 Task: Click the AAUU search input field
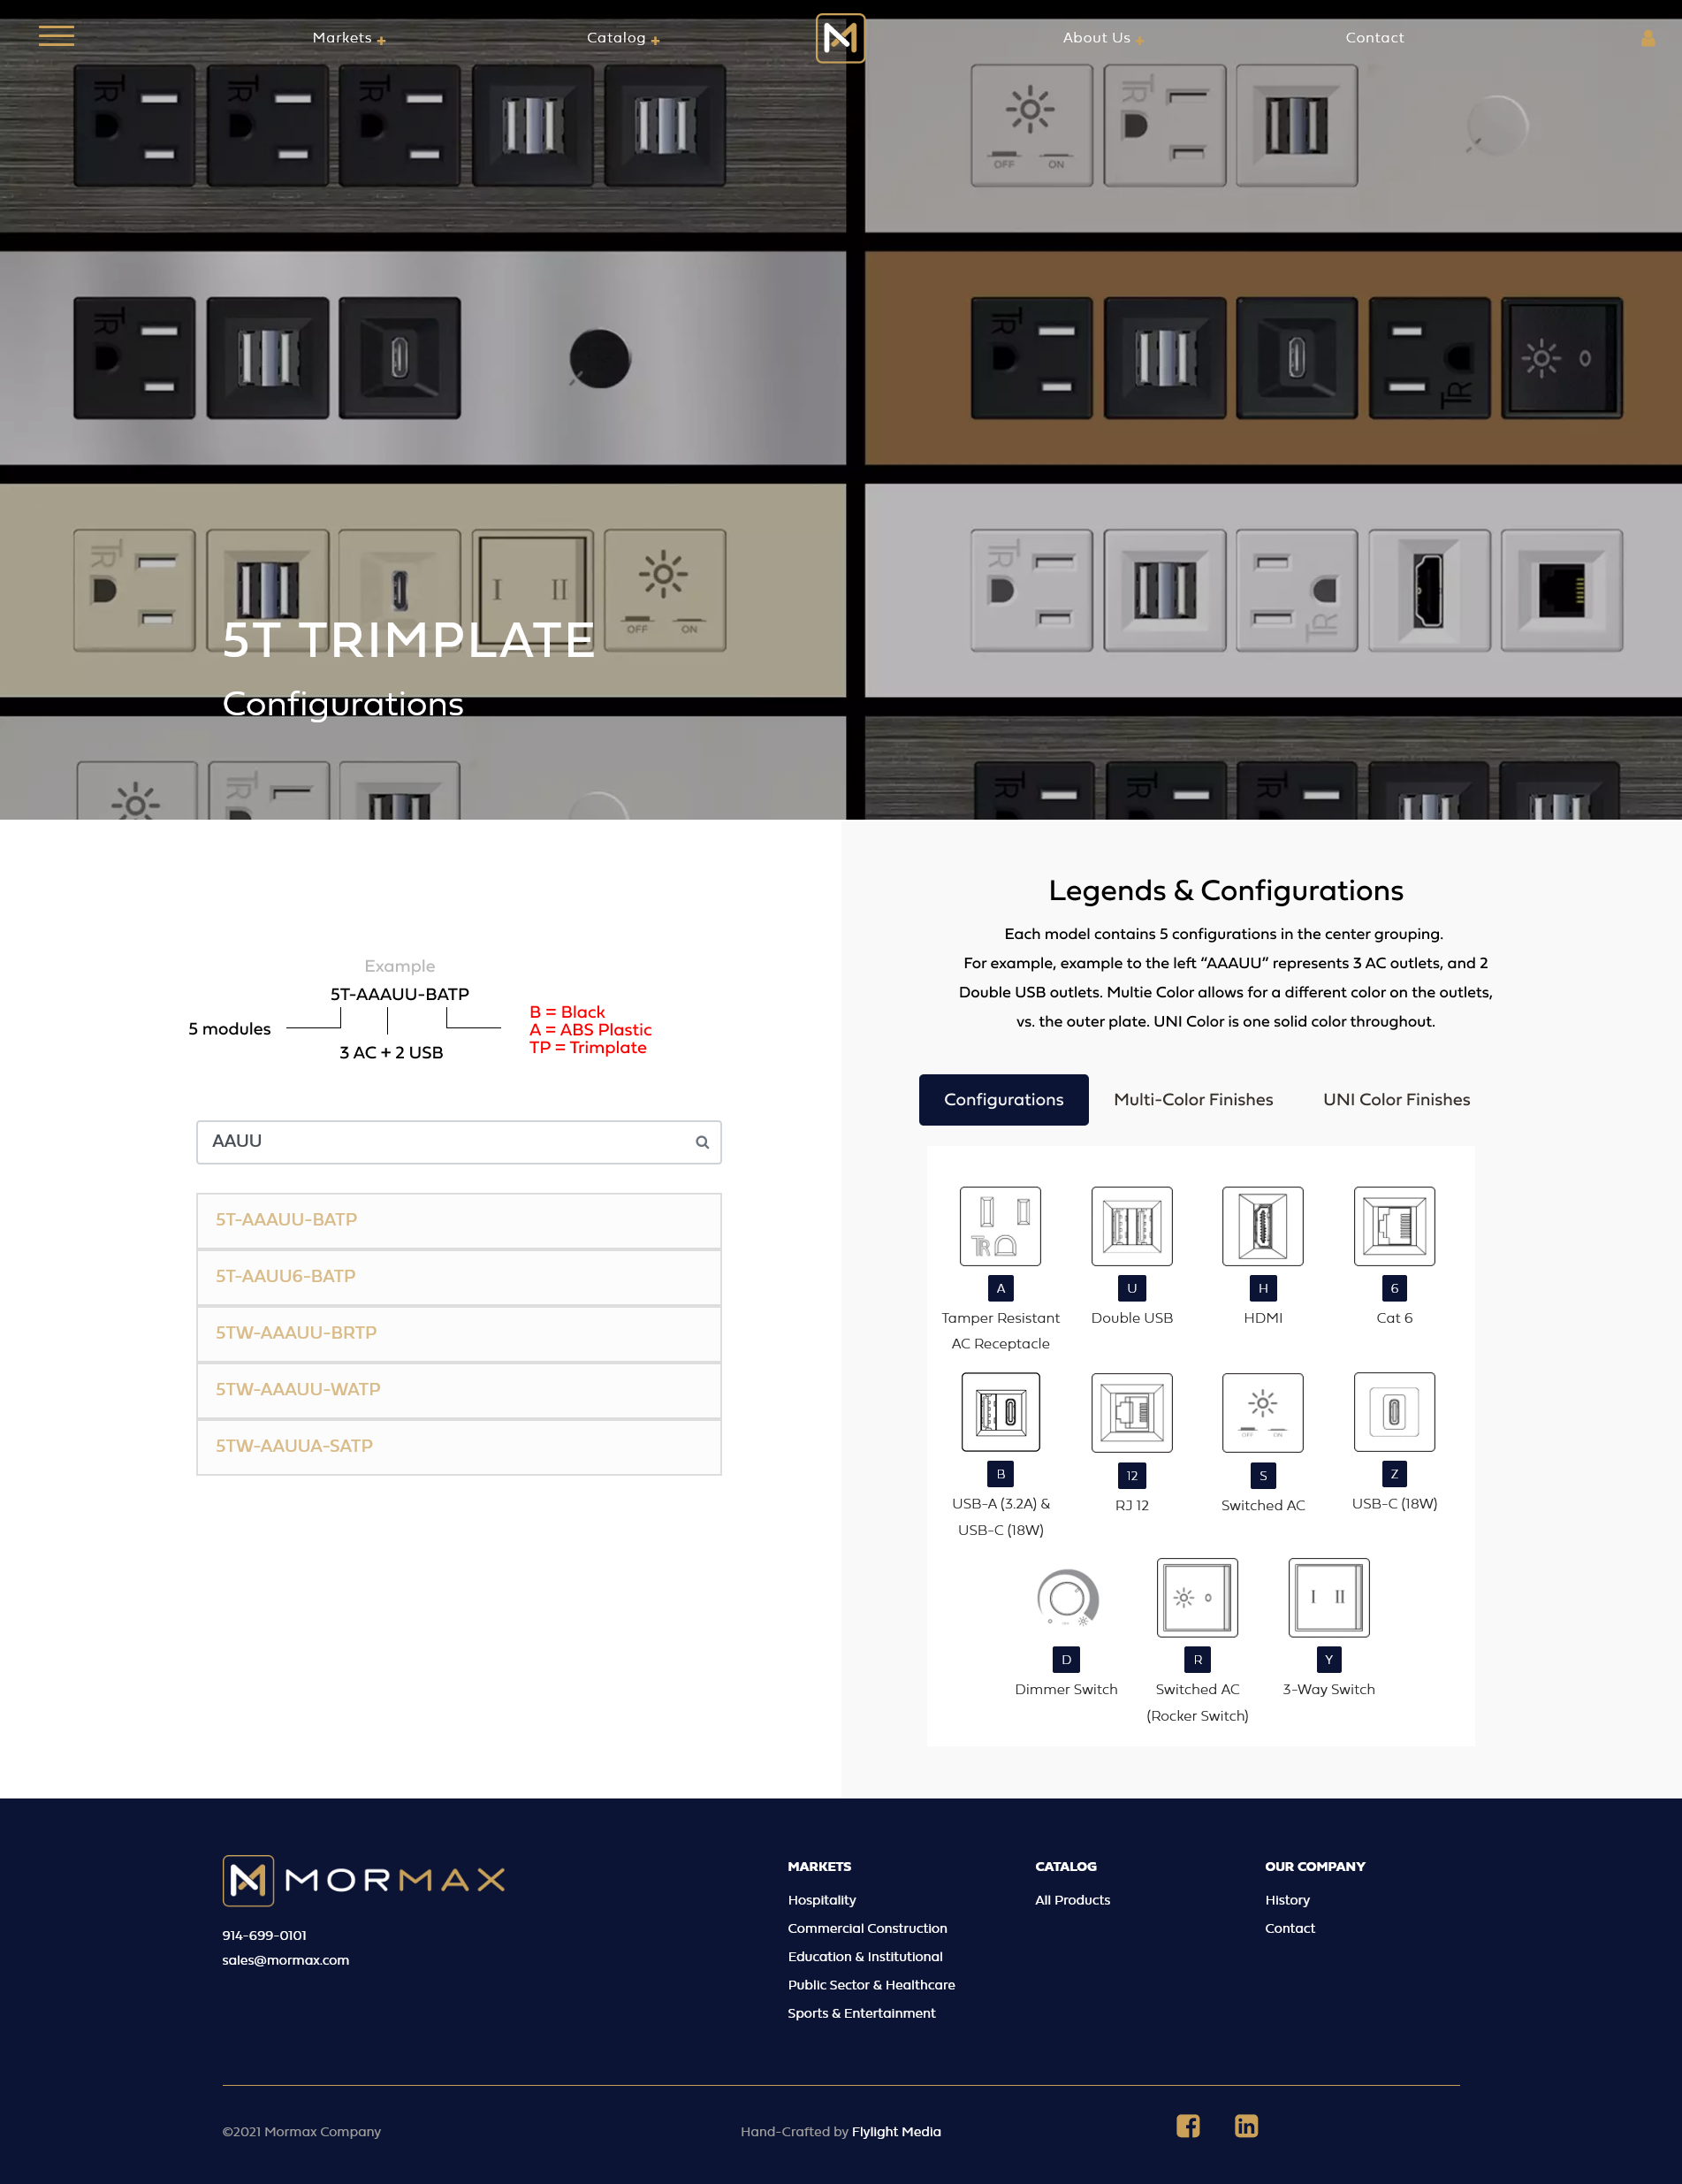point(445,1142)
